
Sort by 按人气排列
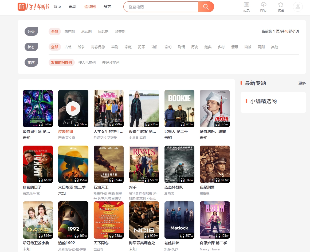click(87, 62)
